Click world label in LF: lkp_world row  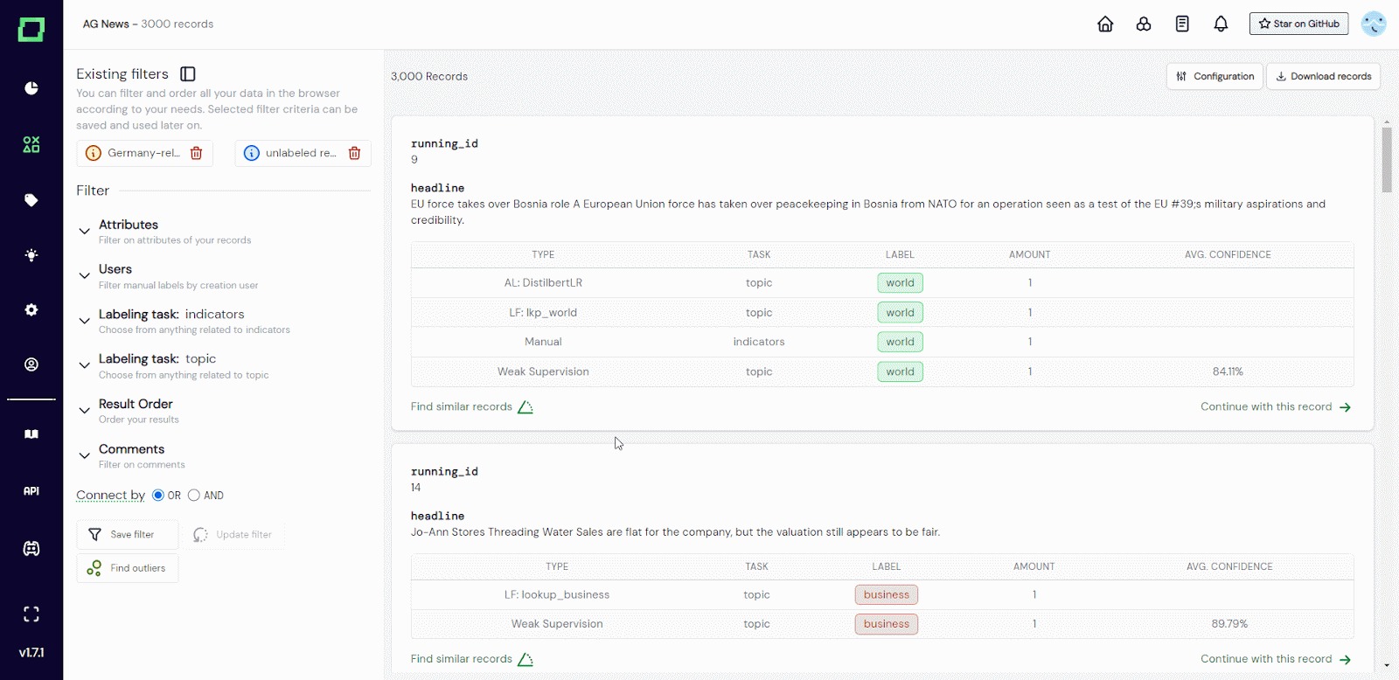tap(900, 313)
